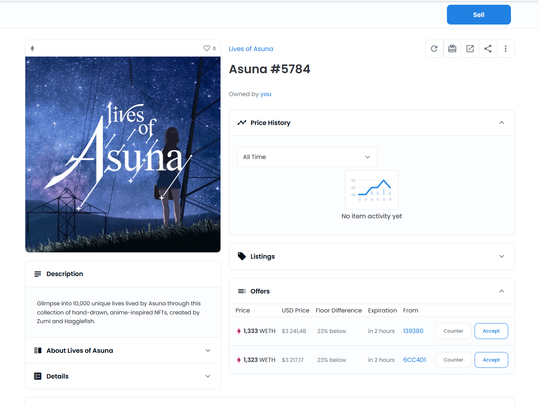Open the Lives of Asuna collection link
539x405 pixels.
(x=251, y=49)
